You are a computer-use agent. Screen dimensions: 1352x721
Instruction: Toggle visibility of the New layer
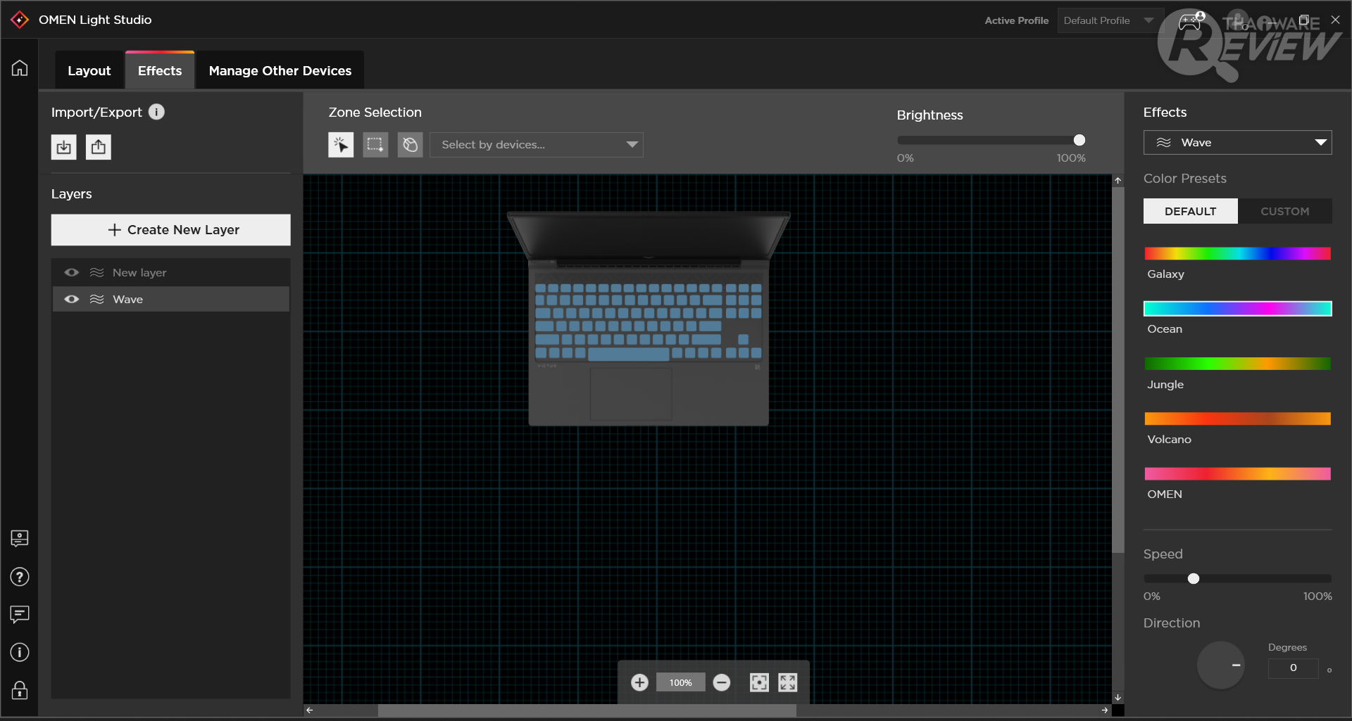point(72,273)
